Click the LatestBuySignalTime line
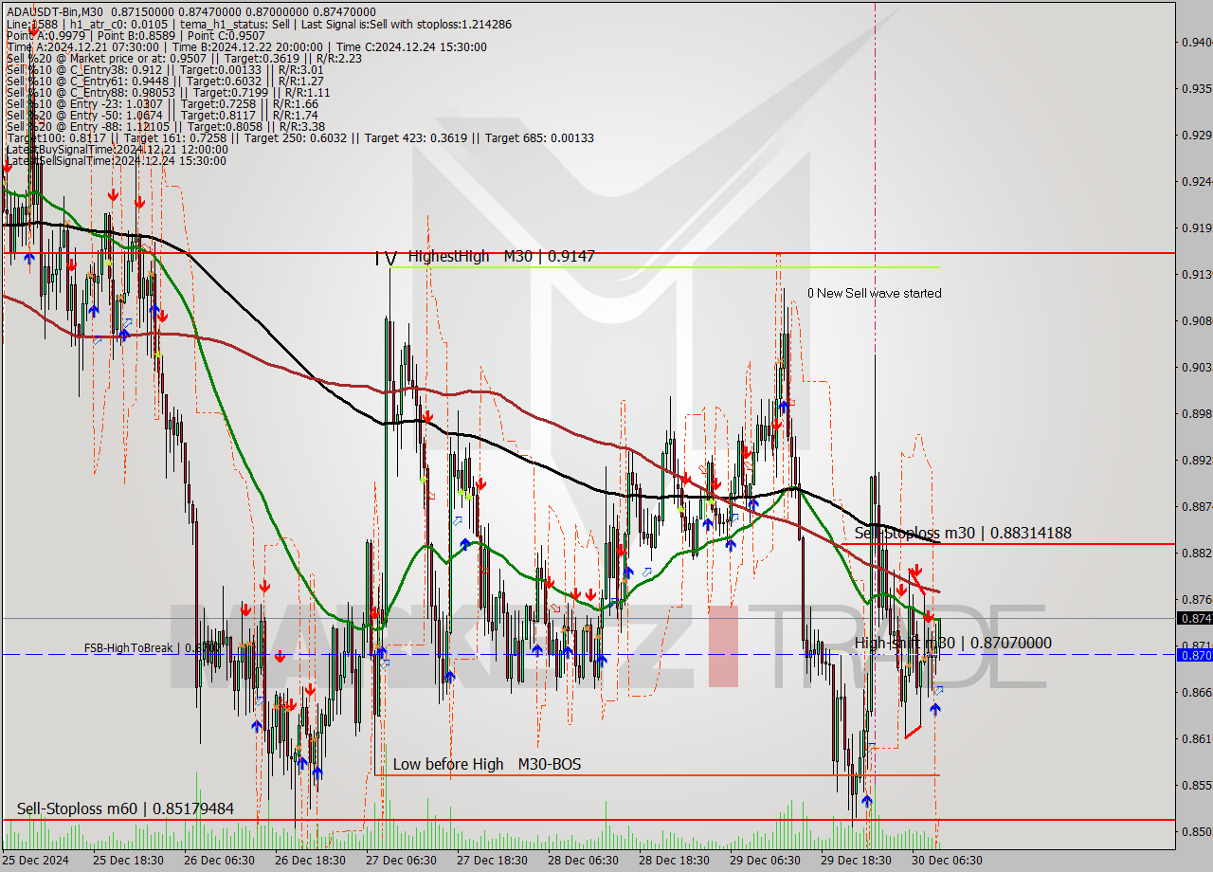 pyautogui.click(x=116, y=149)
